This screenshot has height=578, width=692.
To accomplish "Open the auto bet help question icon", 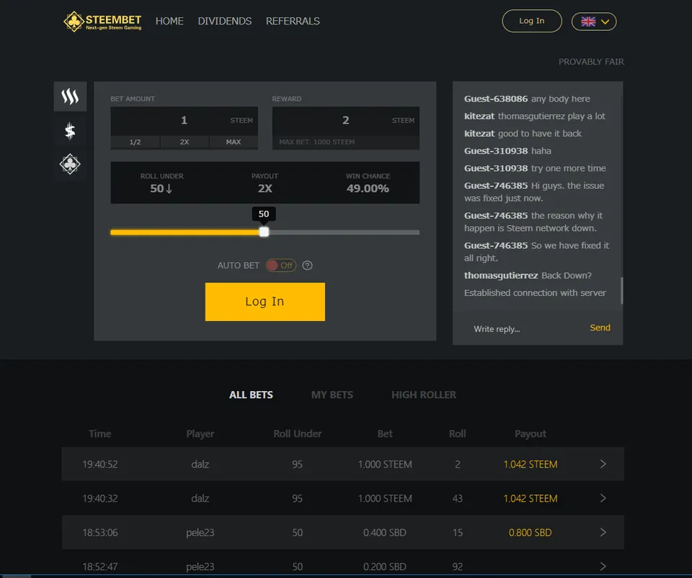I will point(307,265).
